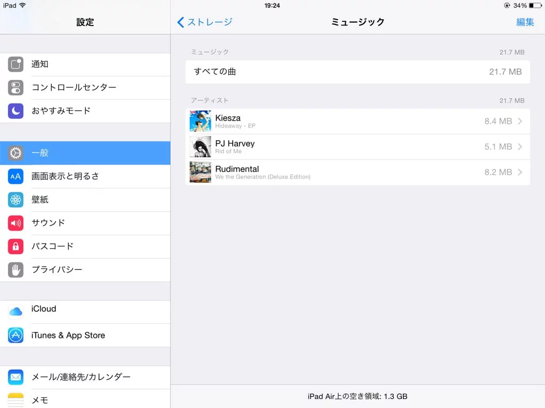Tap the 編集 edit button

coord(525,22)
